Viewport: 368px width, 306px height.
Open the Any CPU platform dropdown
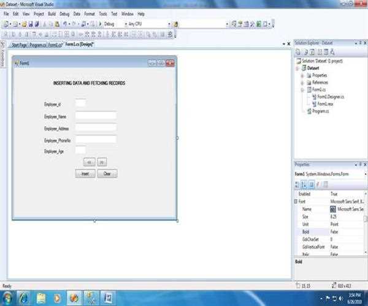click(x=169, y=24)
